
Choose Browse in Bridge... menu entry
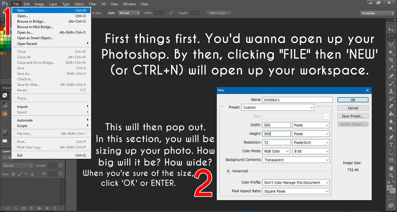(51, 21)
